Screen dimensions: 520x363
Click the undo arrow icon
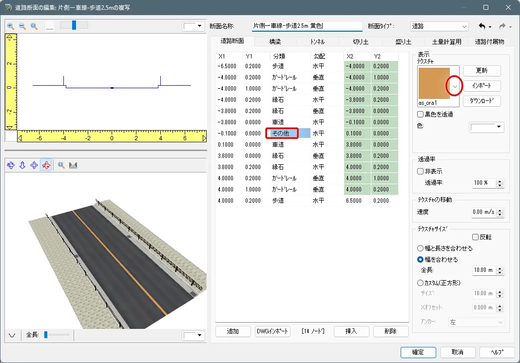point(482,26)
